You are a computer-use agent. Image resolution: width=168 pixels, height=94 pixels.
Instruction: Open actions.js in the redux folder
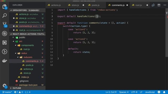[27, 69]
